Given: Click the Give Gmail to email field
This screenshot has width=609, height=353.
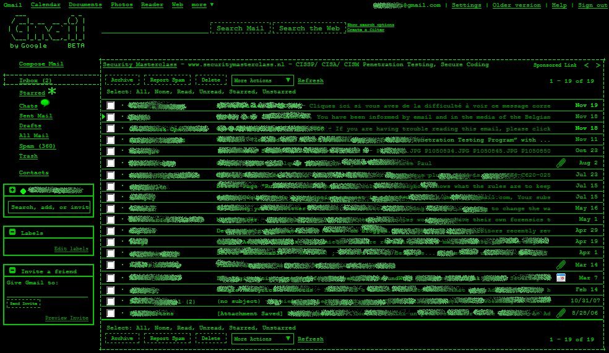Looking at the screenshot, I should [x=48, y=292].
